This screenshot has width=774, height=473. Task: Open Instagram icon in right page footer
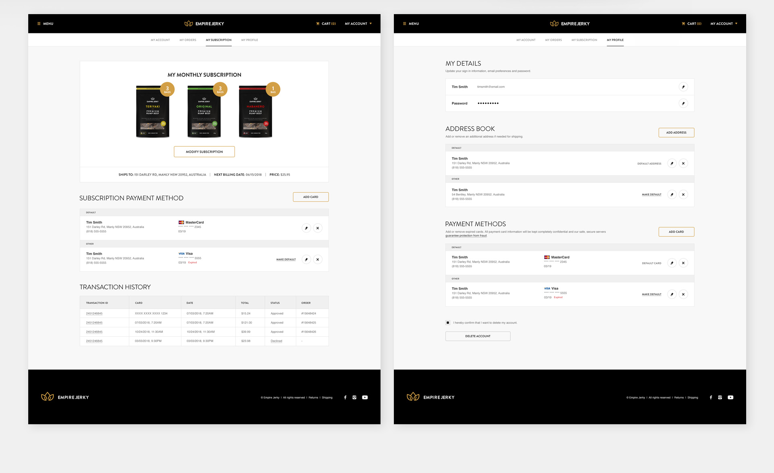720,398
